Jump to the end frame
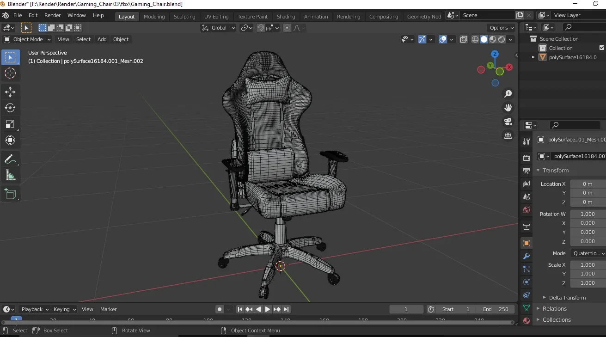The image size is (606, 337). click(286, 309)
